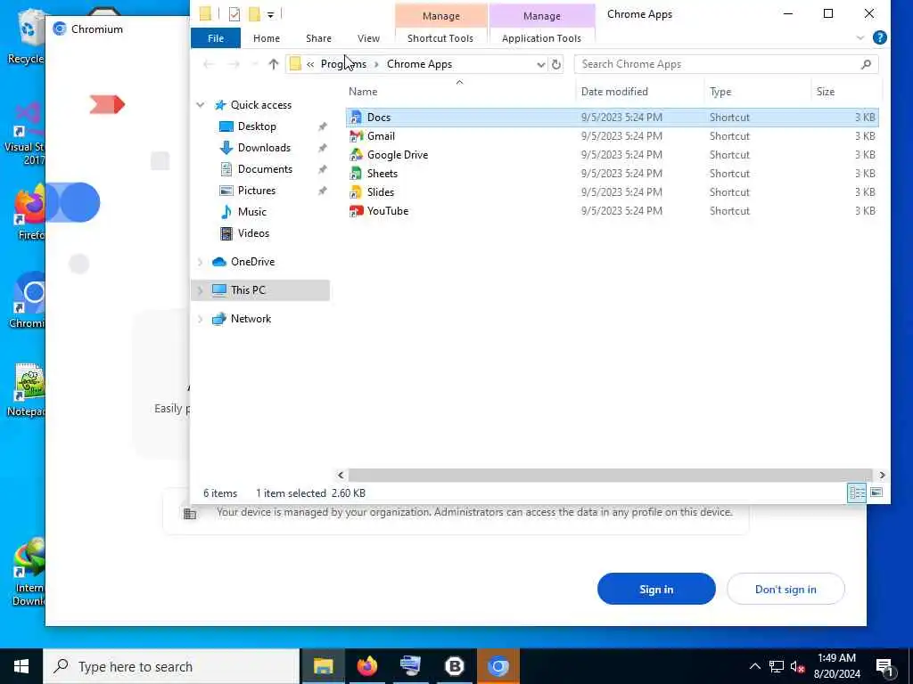Open Chromium from the taskbar
Viewport: 913px width, 684px height.
click(498, 666)
